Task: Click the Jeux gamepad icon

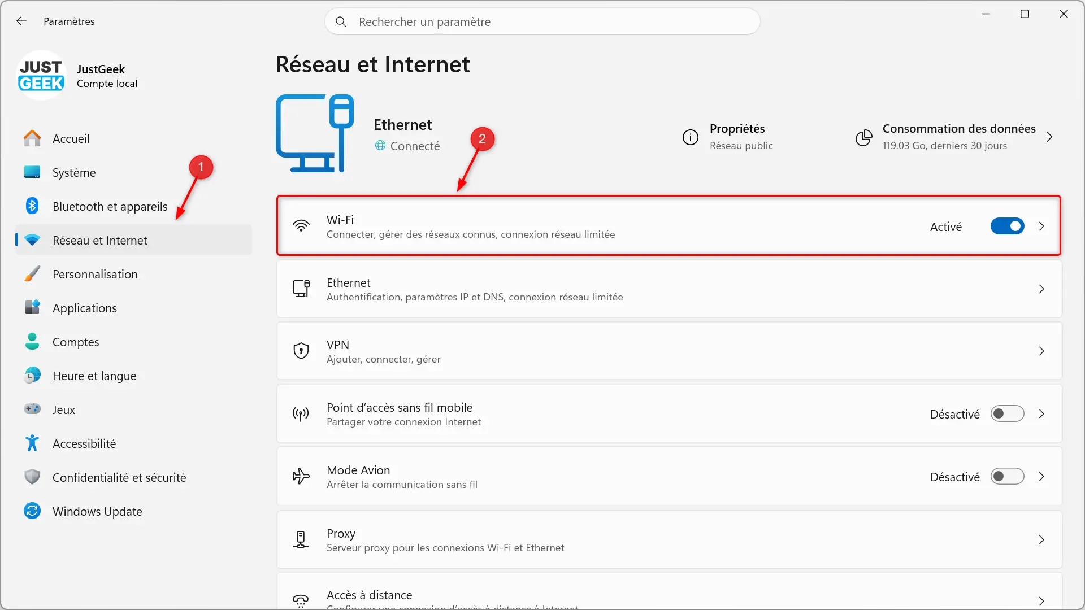Action: pyautogui.click(x=32, y=409)
